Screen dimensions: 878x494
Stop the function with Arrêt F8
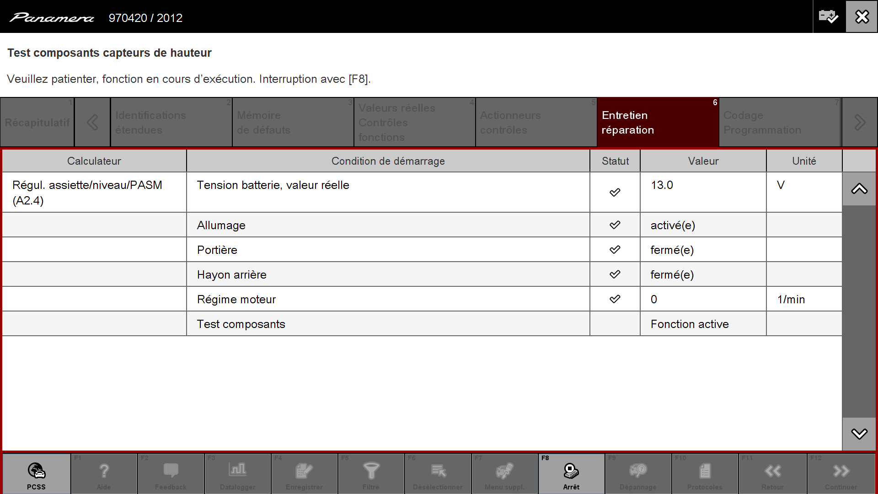click(571, 474)
